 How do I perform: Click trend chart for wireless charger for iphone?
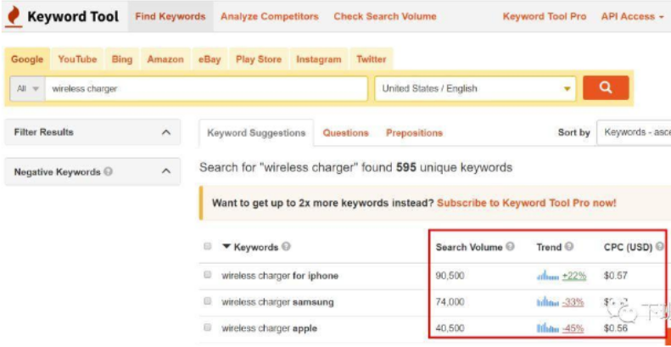click(548, 276)
